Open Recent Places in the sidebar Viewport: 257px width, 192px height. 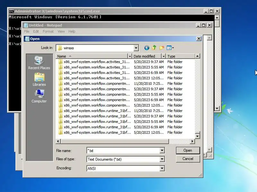point(39,63)
